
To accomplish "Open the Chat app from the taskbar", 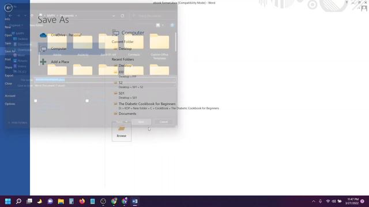I will pos(50,201).
